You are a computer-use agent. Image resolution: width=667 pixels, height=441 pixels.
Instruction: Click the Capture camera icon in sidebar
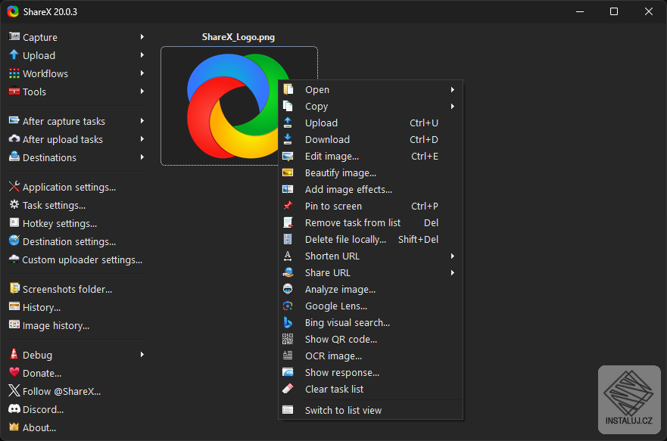pos(14,36)
